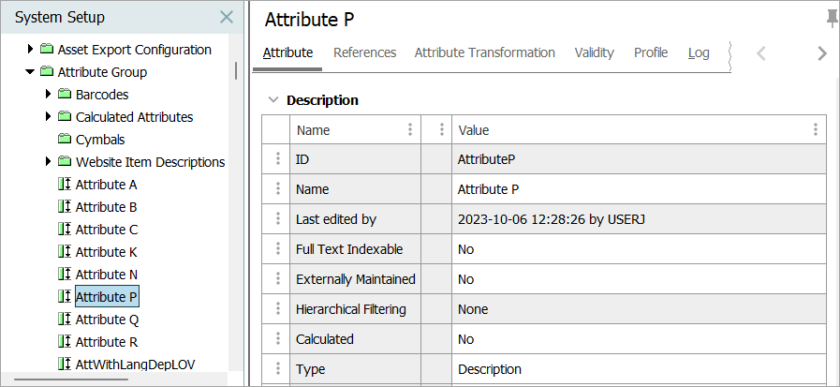Image resolution: width=840 pixels, height=387 pixels.
Task: Click the row menu dots beside ID
Action: click(277, 159)
